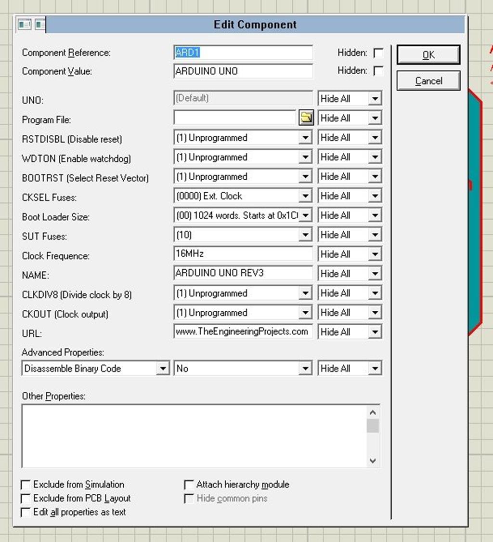
Task: Click the Cancel button
Action: click(428, 80)
